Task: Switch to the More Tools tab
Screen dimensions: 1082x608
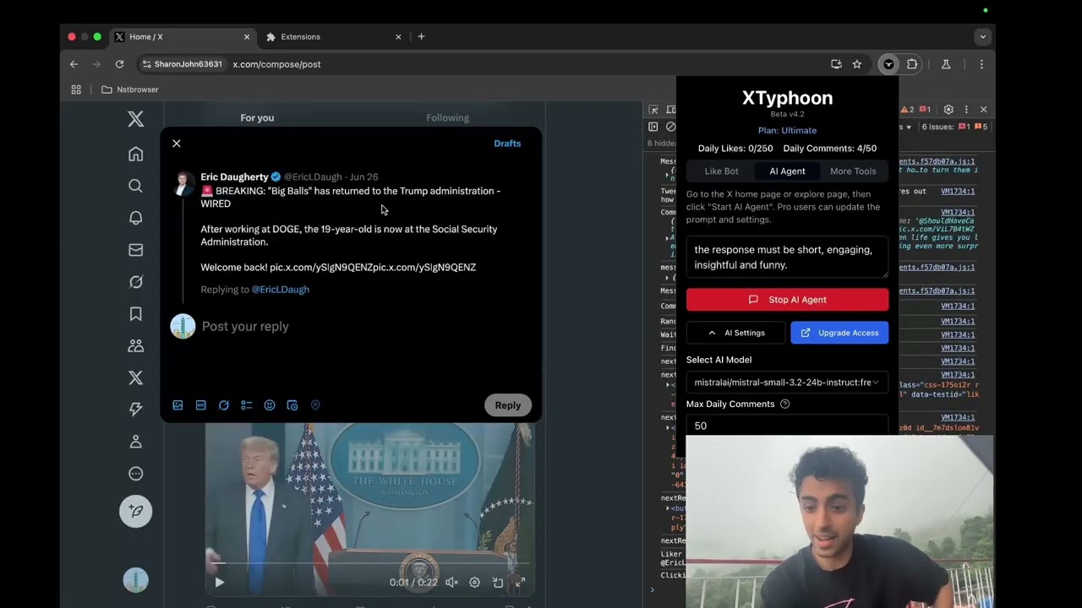Action: [x=853, y=171]
